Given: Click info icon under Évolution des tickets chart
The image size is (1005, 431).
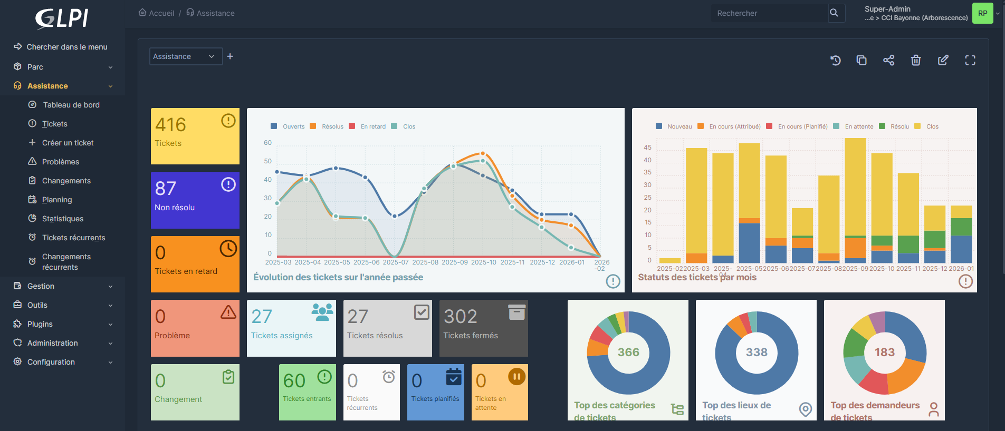Looking at the screenshot, I should pos(613,281).
